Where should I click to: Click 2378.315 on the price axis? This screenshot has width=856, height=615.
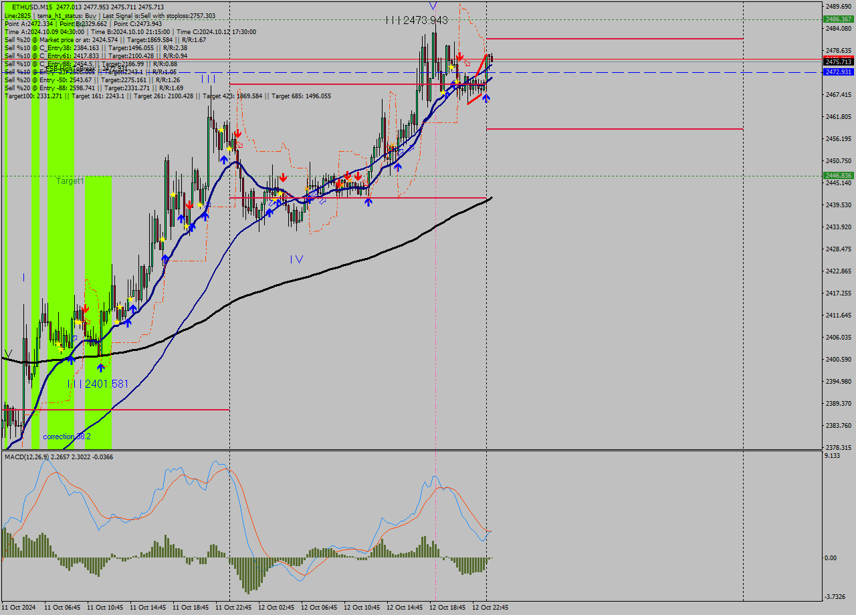[839, 448]
